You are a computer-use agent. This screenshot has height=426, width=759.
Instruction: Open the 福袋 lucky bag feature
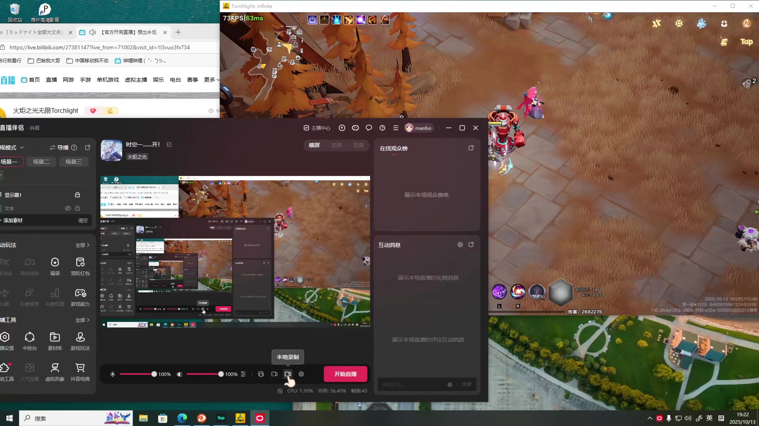[x=55, y=262]
